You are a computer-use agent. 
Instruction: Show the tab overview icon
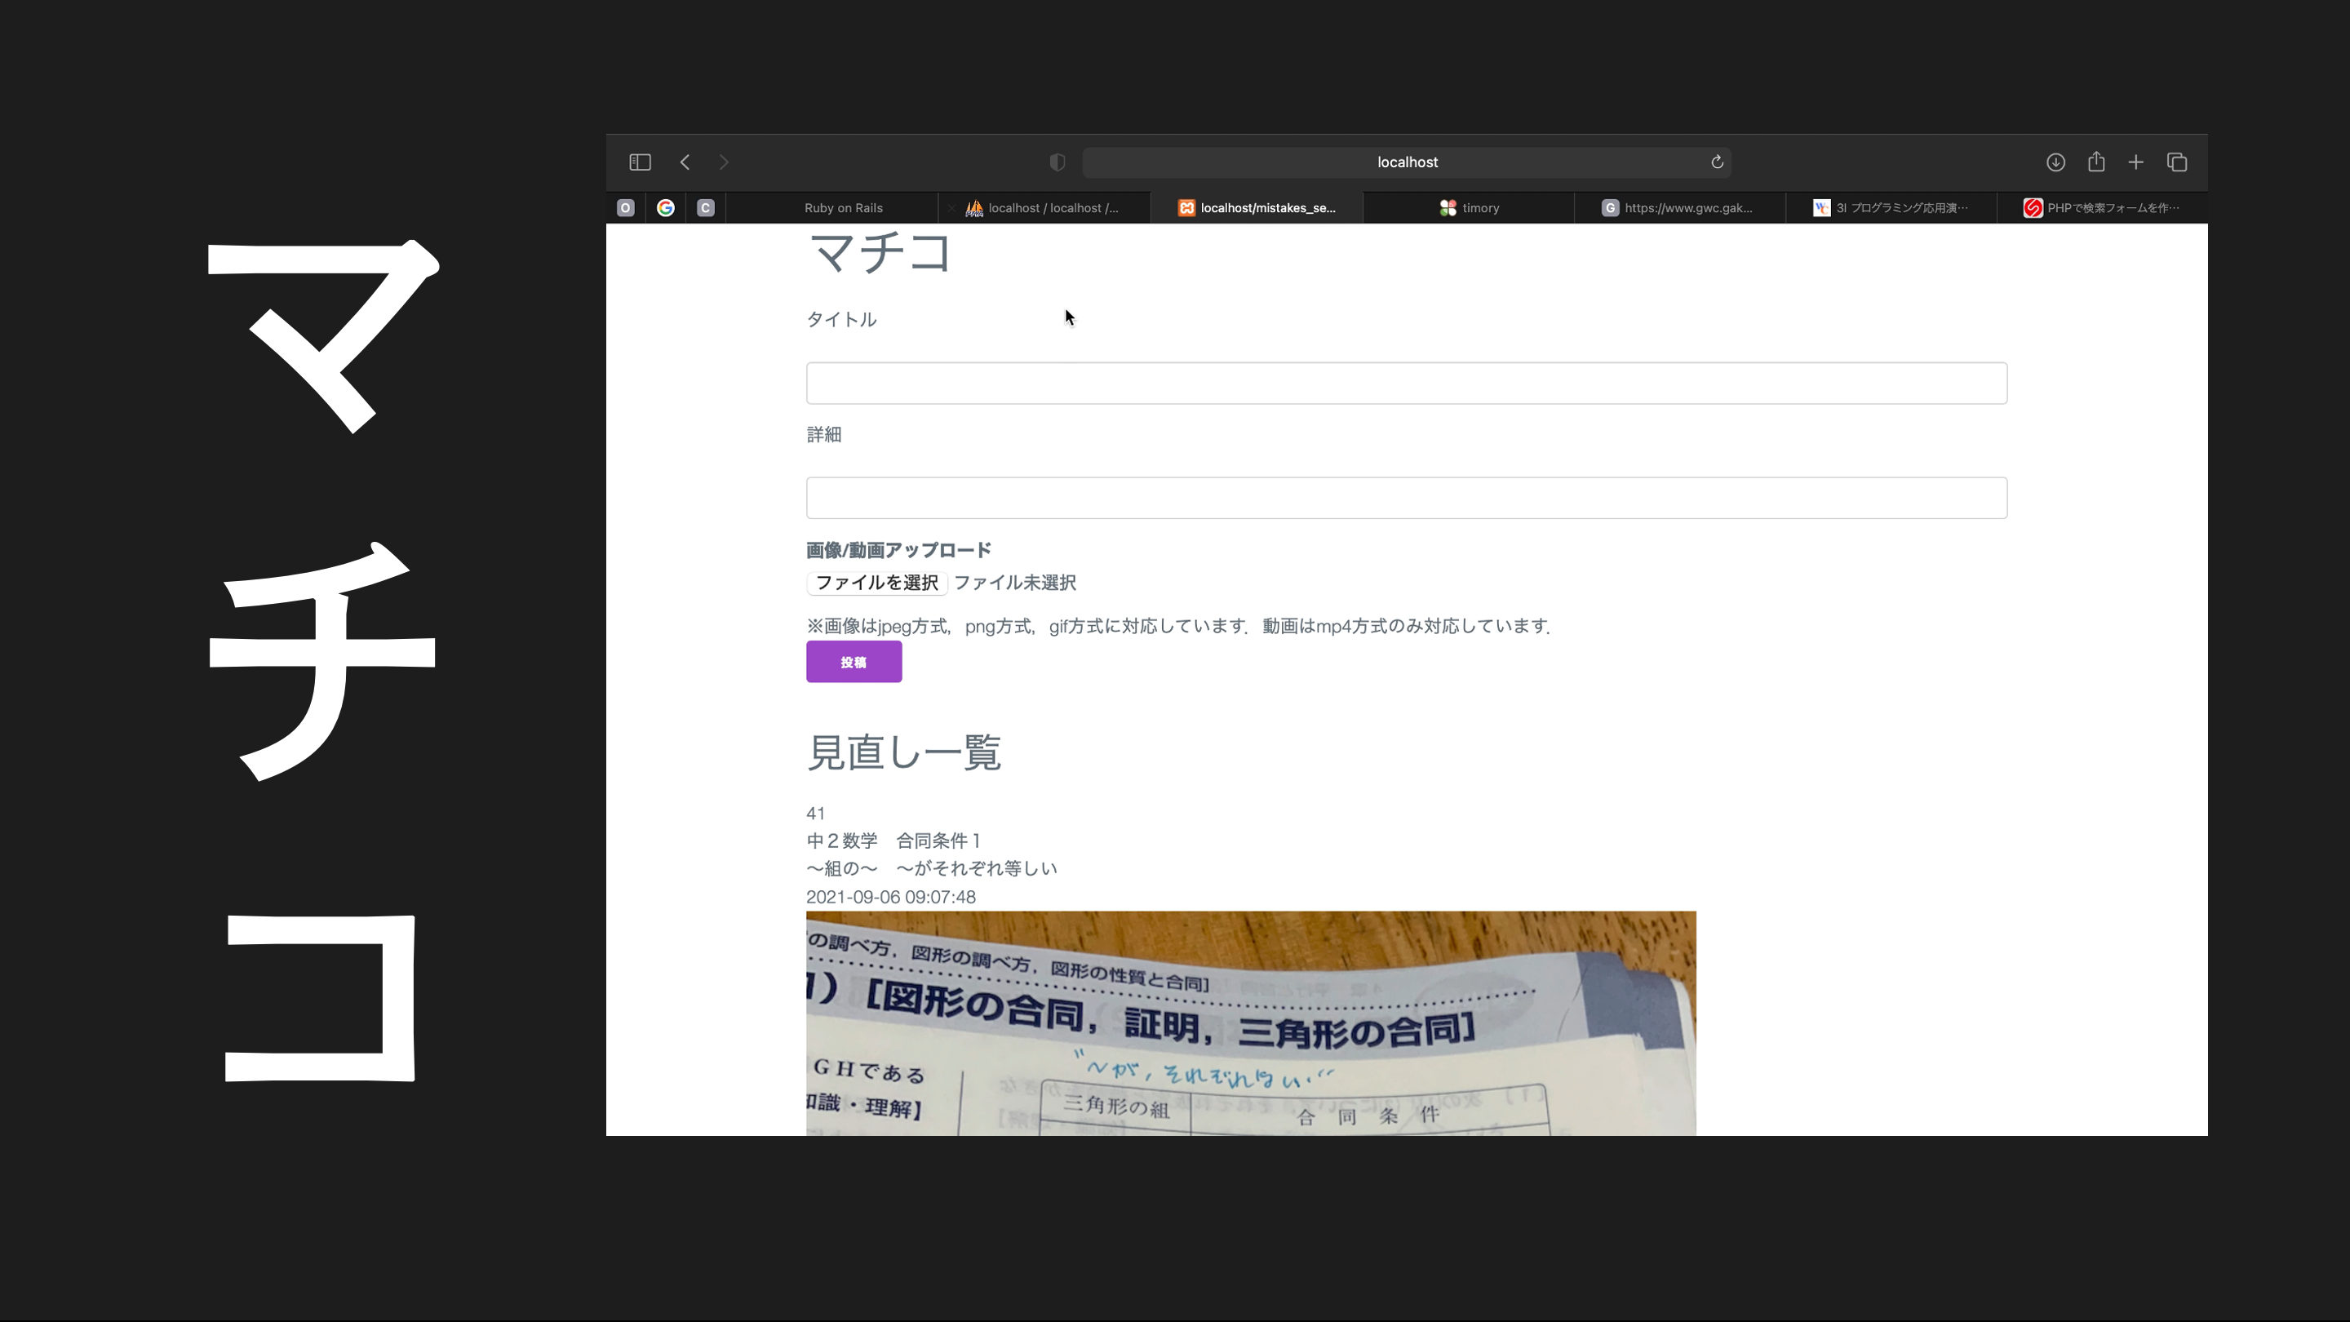pyautogui.click(x=2177, y=162)
